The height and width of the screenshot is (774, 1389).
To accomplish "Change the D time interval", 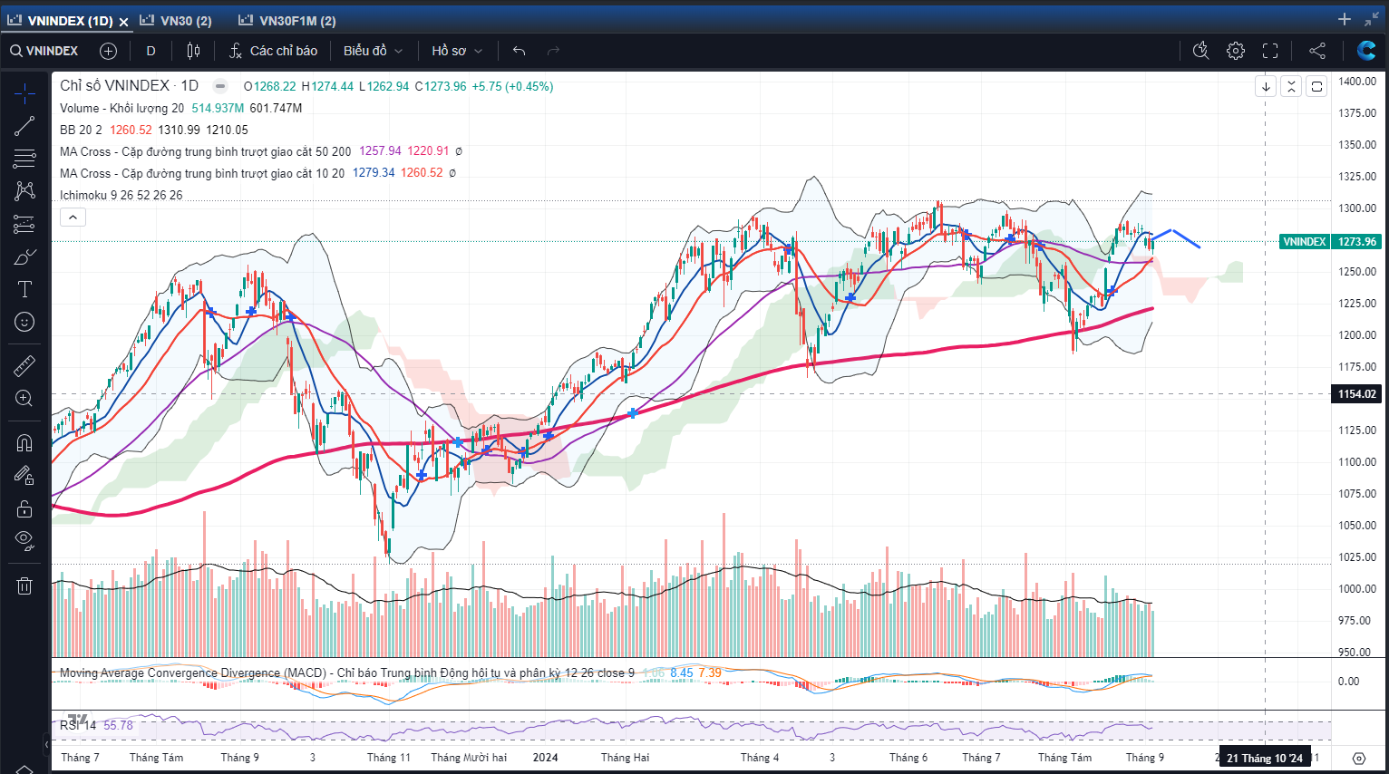I will [151, 51].
